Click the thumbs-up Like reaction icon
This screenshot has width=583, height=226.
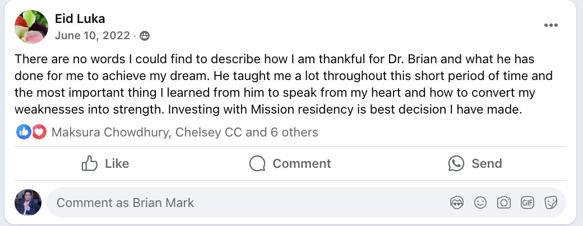[x=24, y=132]
